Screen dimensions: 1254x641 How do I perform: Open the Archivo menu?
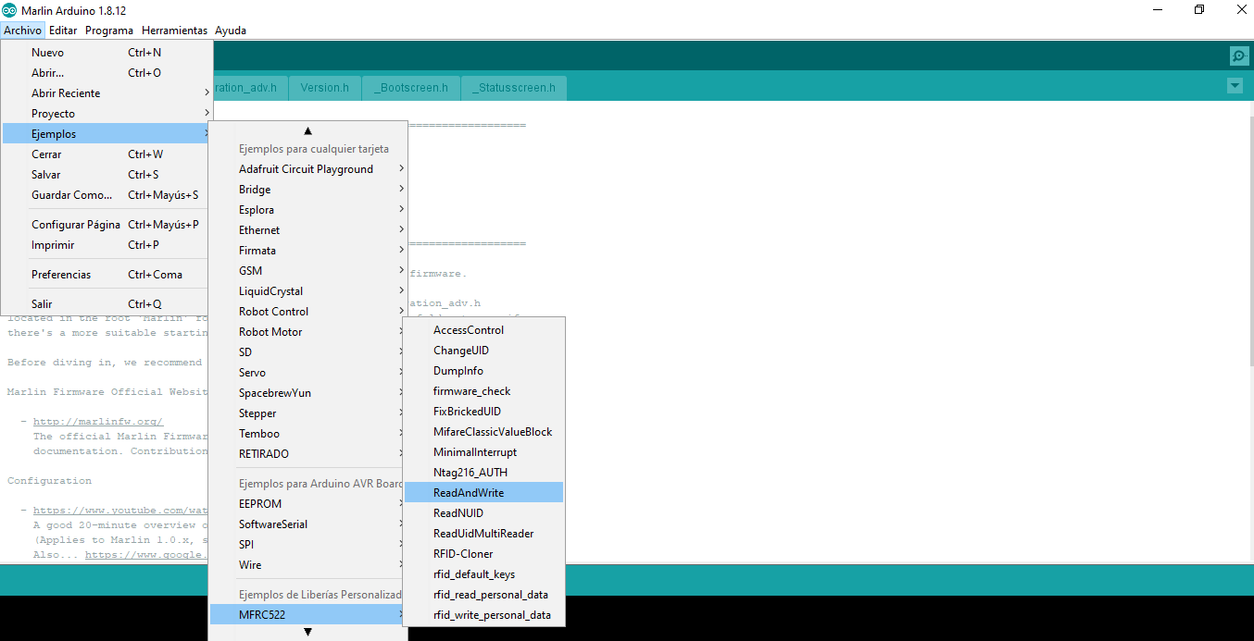coord(22,31)
